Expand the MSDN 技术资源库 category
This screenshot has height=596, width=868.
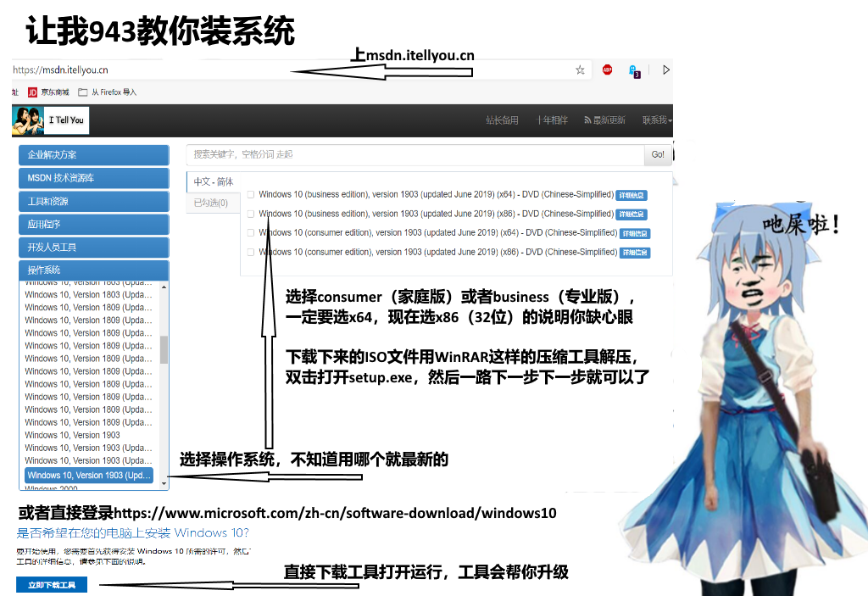(x=93, y=178)
